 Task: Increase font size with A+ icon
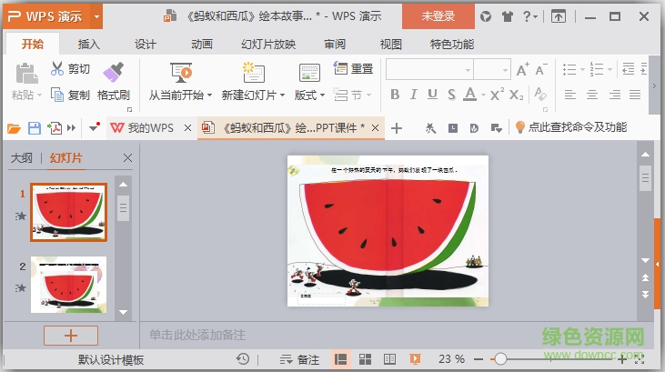click(522, 69)
